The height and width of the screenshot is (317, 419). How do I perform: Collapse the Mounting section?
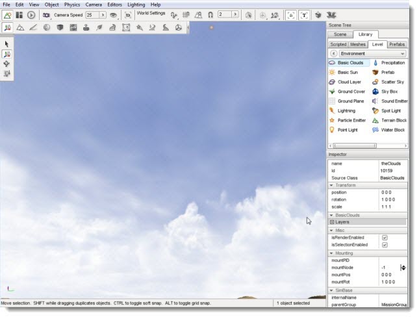click(x=331, y=253)
